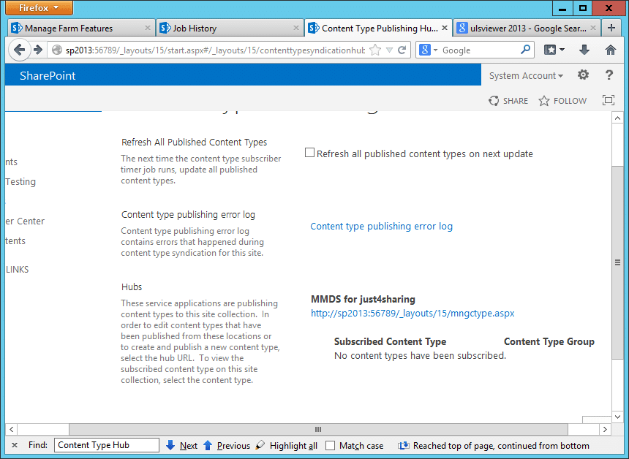This screenshot has height=459, width=629.
Task: Open SharePoint settings gear menu
Action: point(583,75)
